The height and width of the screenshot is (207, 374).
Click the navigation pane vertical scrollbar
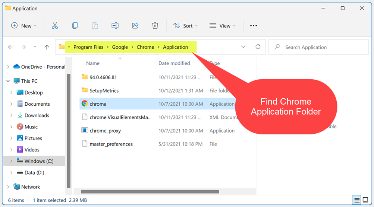point(69,131)
